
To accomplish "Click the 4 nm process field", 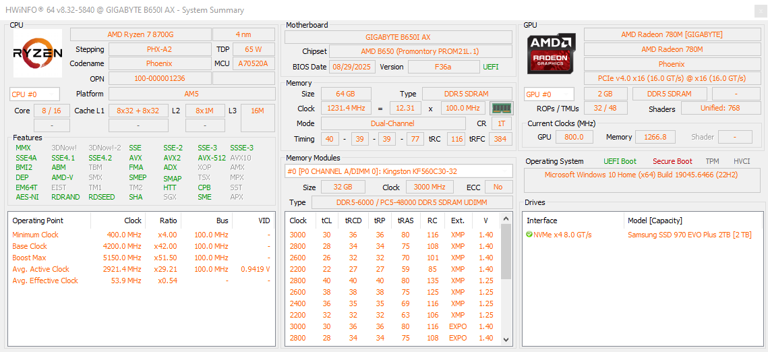I will (x=243, y=34).
